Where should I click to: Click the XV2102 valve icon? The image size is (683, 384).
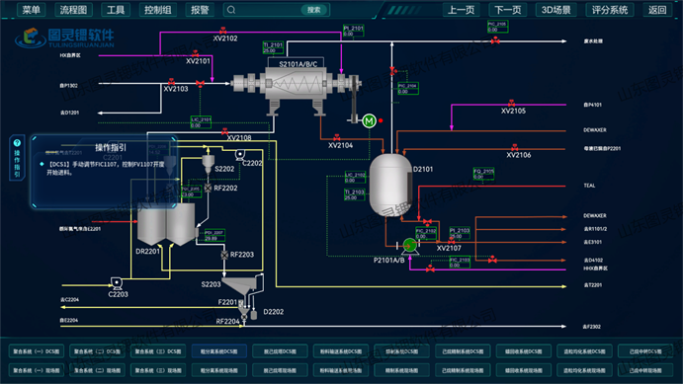pos(223,31)
